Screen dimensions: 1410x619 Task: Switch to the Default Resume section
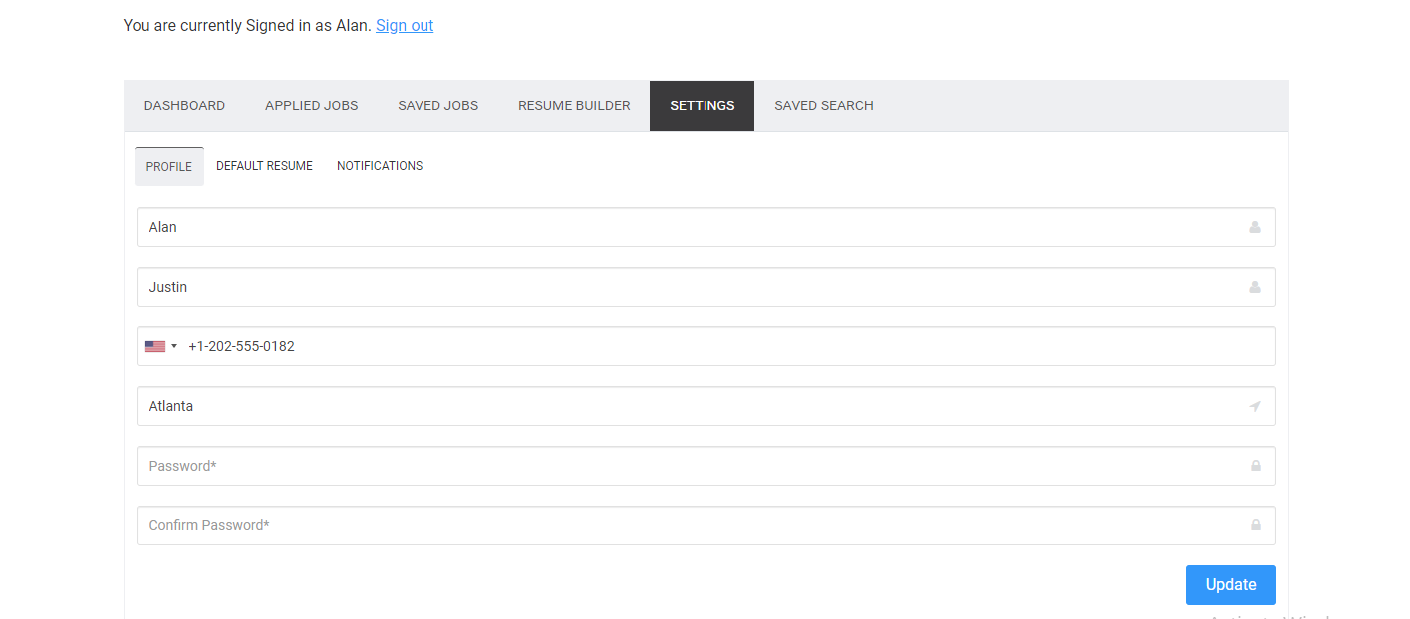point(264,165)
